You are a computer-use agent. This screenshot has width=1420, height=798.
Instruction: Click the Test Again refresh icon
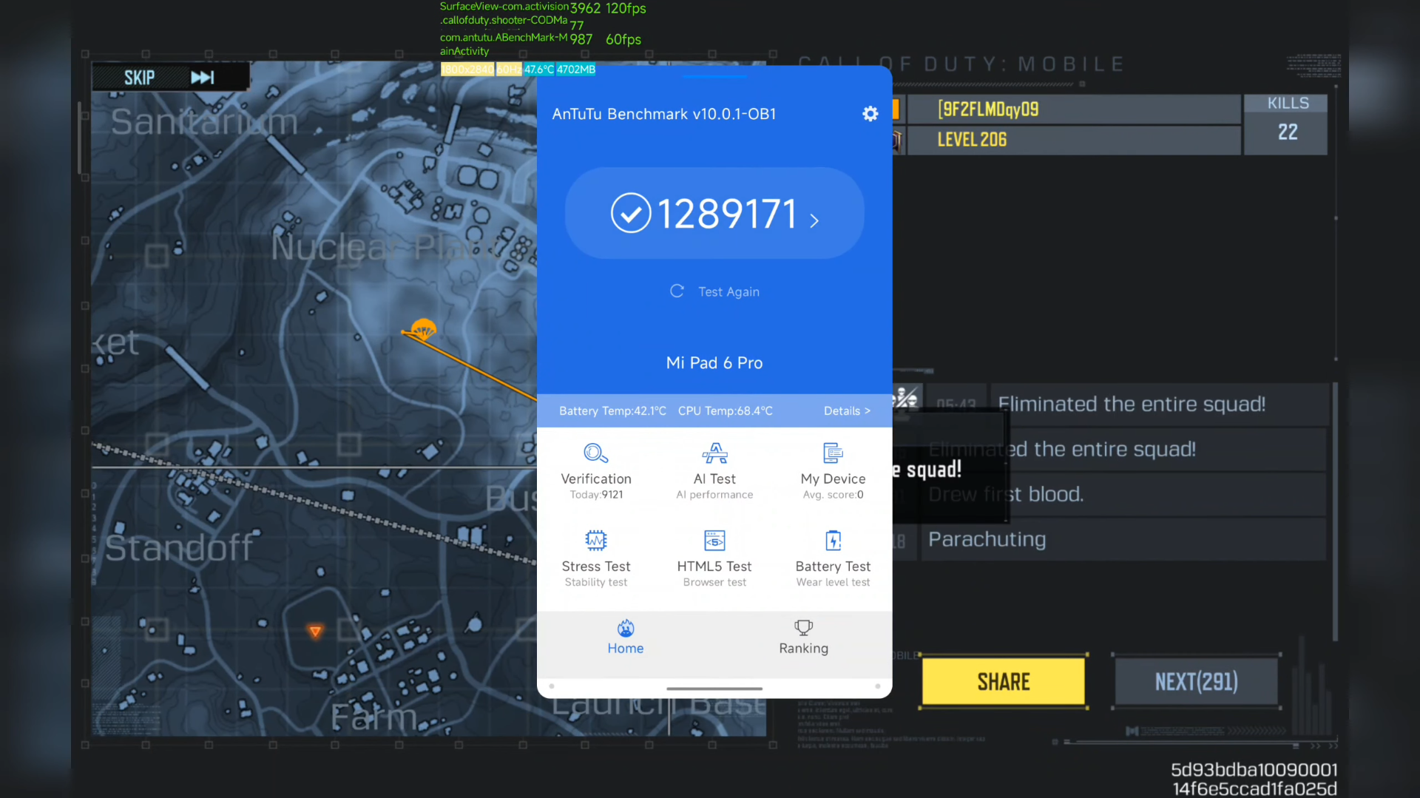click(x=677, y=291)
